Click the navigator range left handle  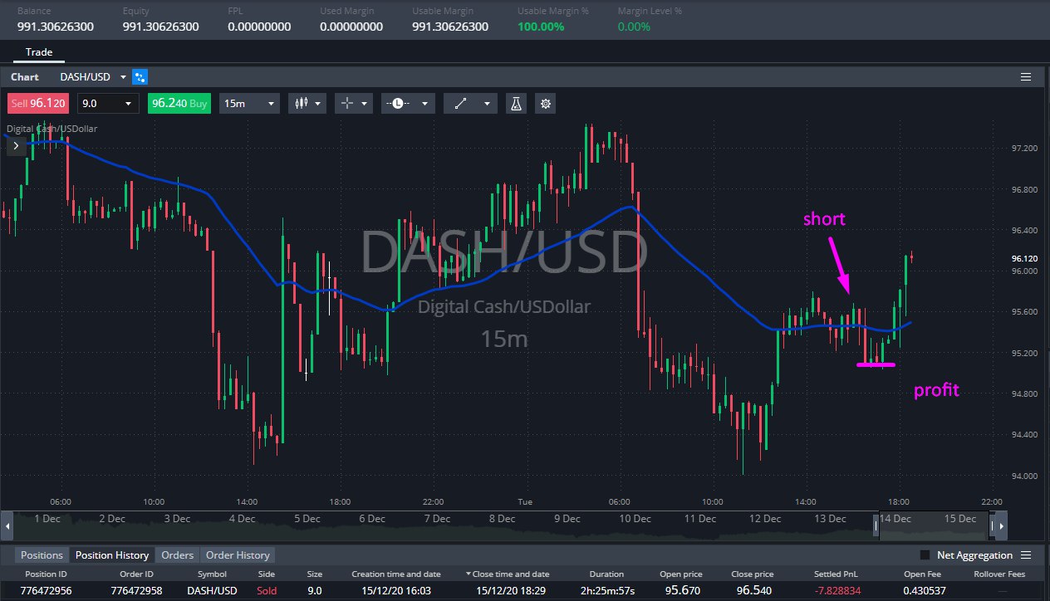click(x=876, y=525)
